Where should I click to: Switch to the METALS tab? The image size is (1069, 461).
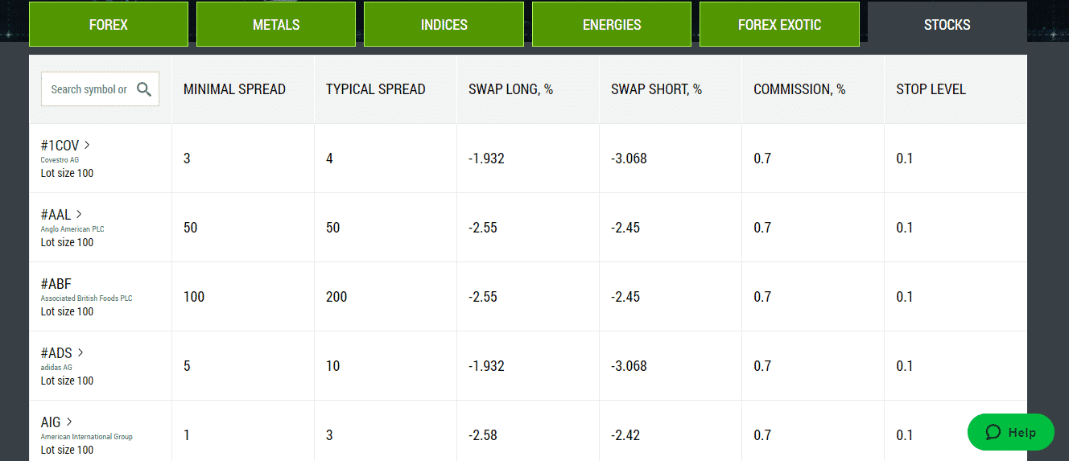276,24
